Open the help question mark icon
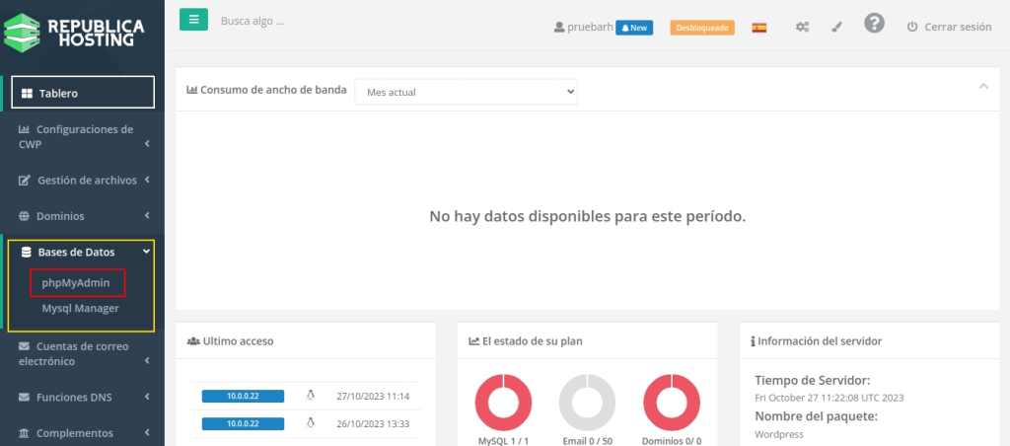The width and height of the screenshot is (1010, 446). click(x=874, y=24)
